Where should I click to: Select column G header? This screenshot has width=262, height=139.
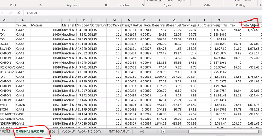pyautogui.click(x=4, y=20)
